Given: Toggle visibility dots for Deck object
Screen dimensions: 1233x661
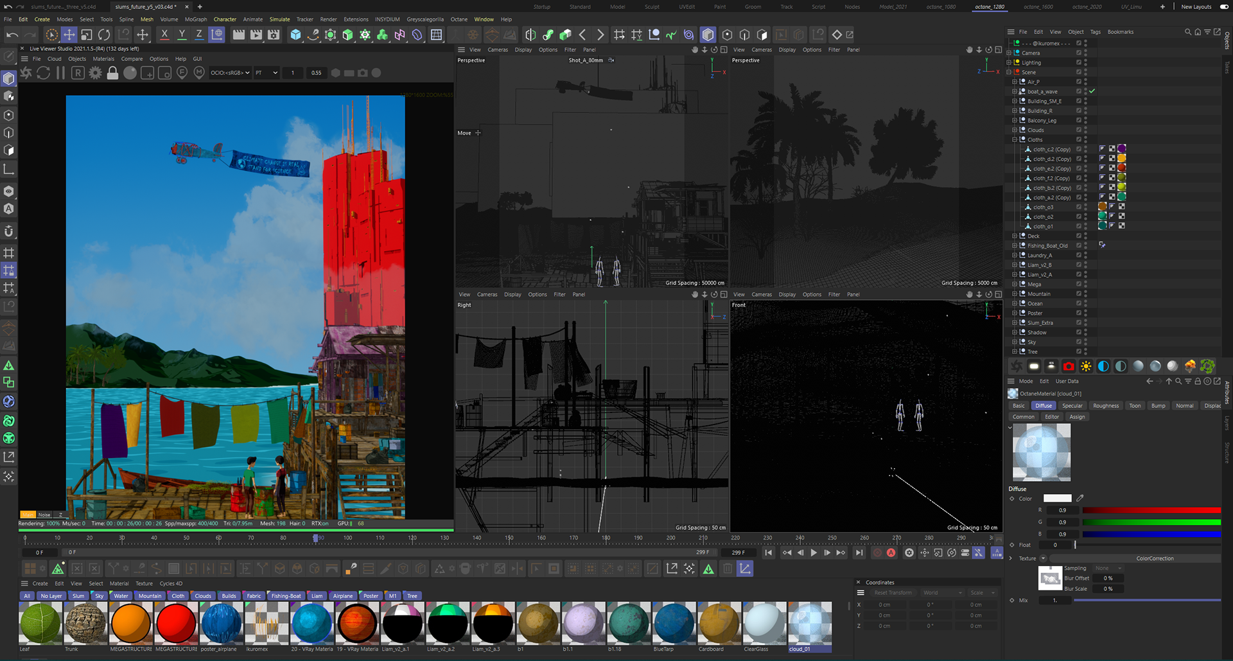Looking at the screenshot, I should tap(1086, 236).
